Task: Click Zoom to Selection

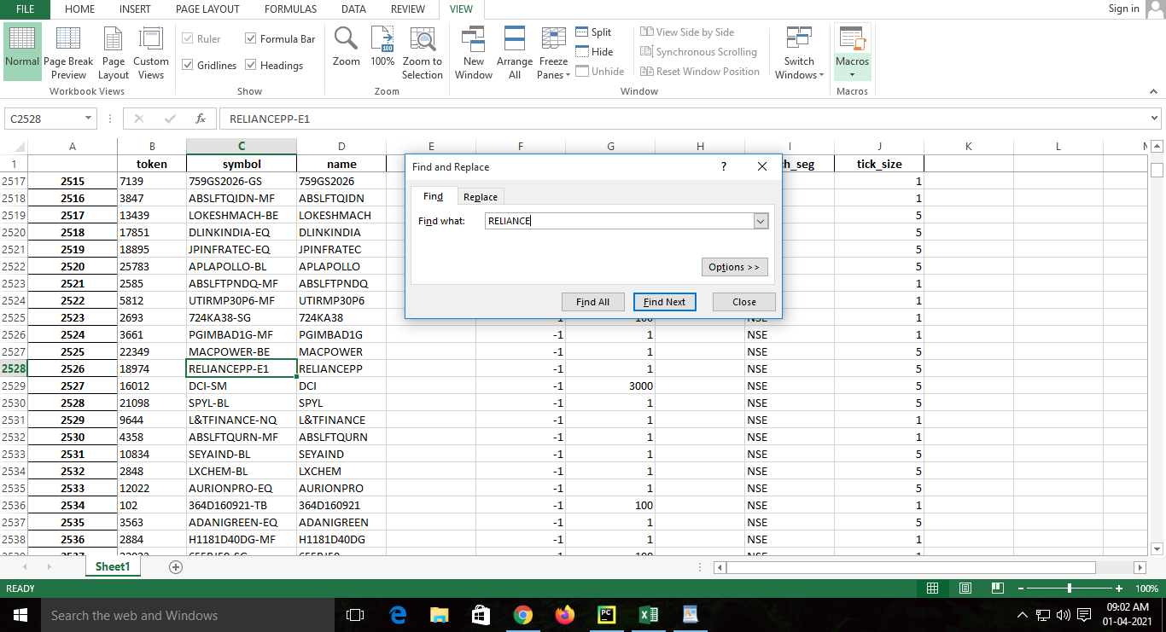Action: (x=423, y=51)
